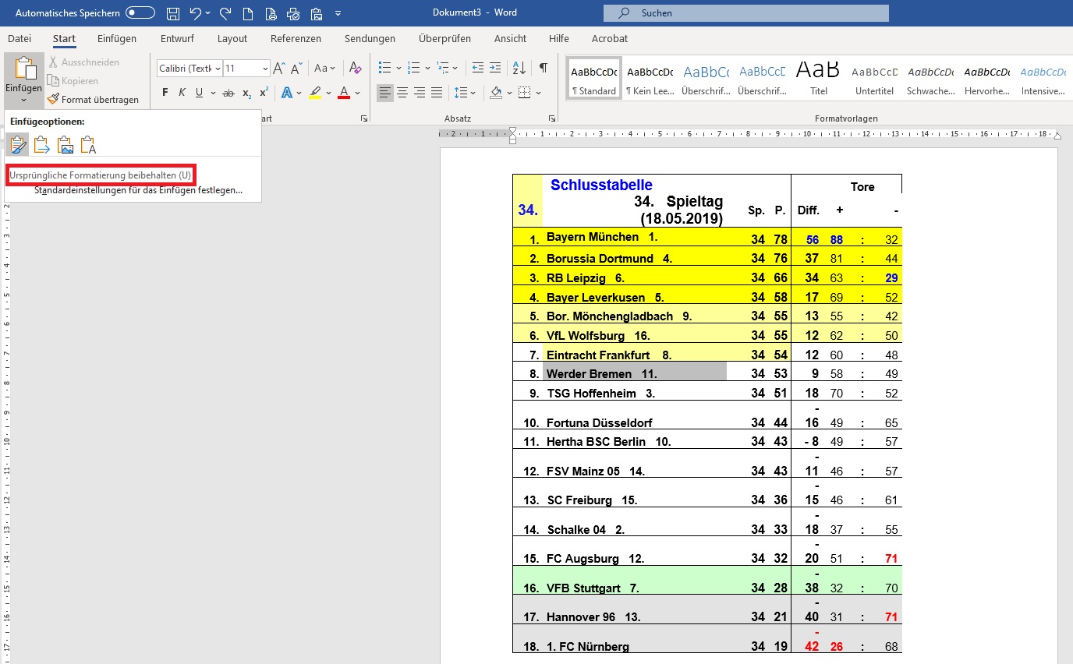Image resolution: width=1073 pixels, height=664 pixels.
Task: Switch to the Layout tab
Action: [232, 38]
